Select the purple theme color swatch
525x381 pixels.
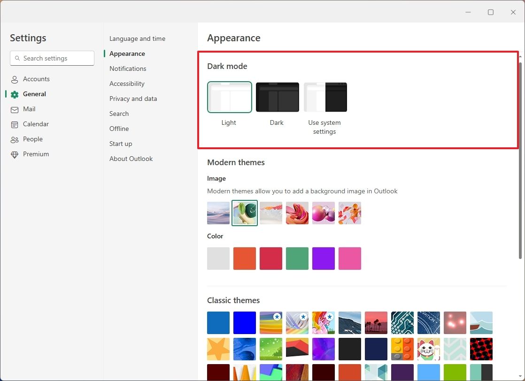pos(324,259)
